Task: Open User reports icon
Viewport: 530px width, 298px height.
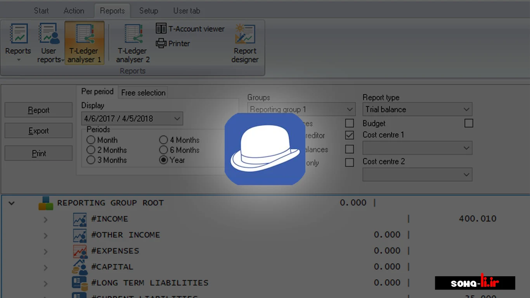Action: tap(49, 34)
